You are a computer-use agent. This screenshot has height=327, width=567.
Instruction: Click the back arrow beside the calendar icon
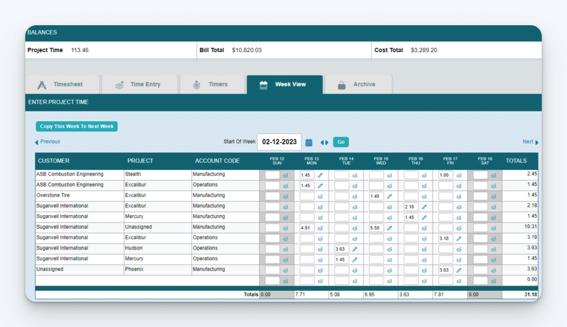(x=321, y=142)
